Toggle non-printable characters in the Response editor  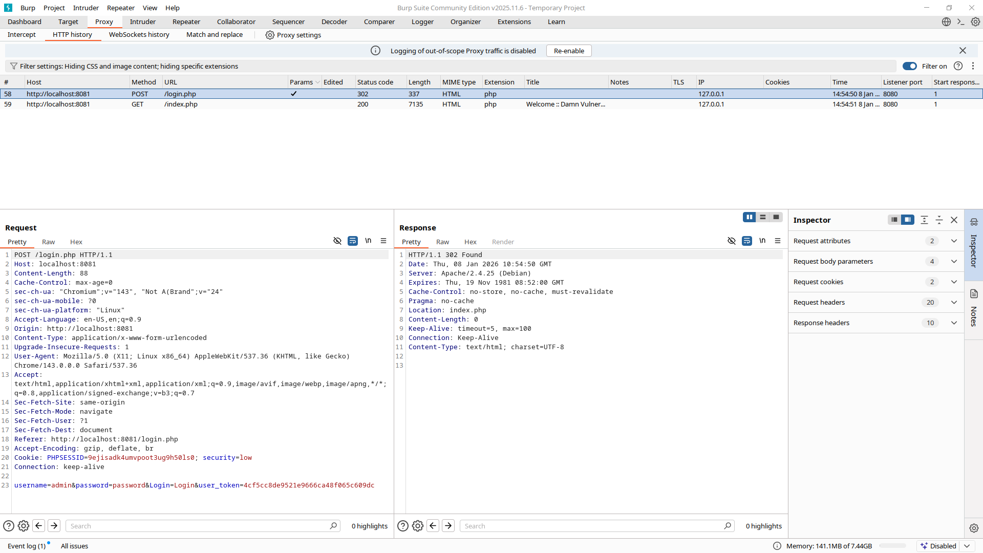pyautogui.click(x=732, y=241)
